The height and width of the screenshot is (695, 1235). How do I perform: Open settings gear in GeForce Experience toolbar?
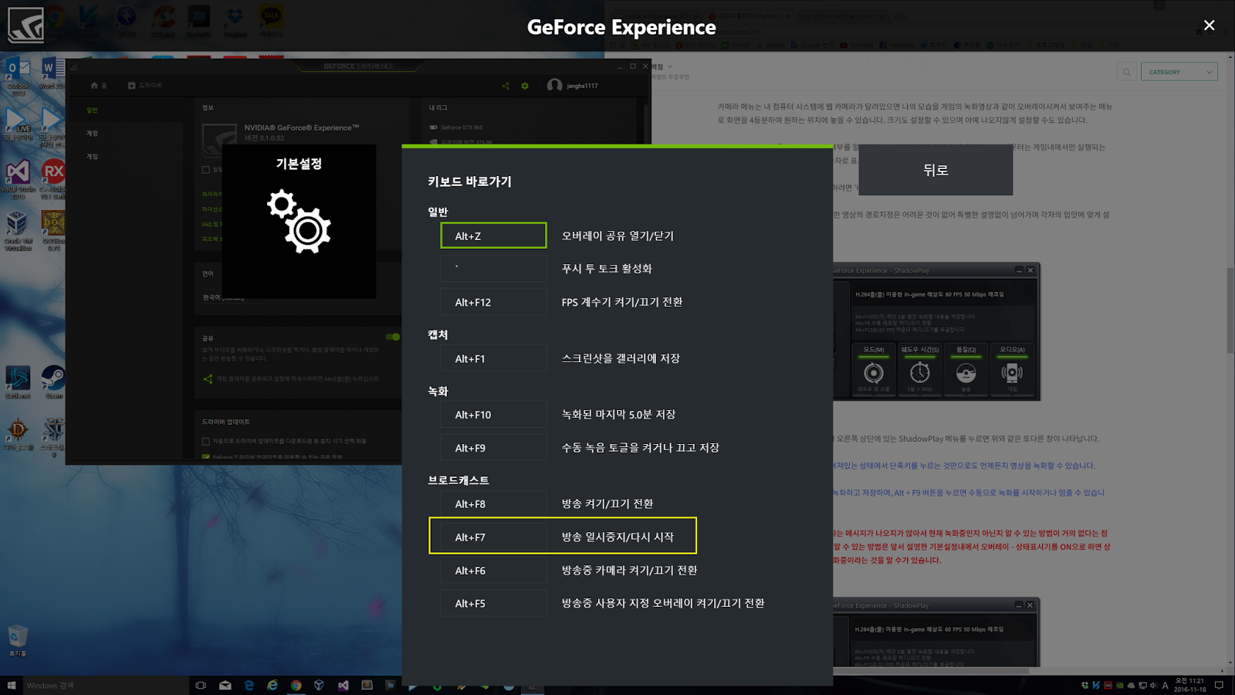pyautogui.click(x=525, y=86)
